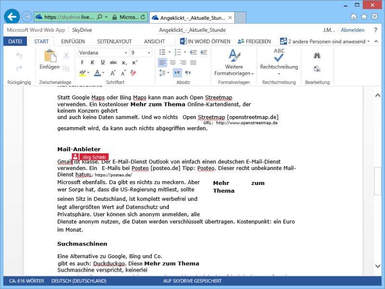Click the binoculars find icon
This screenshot has width=385, height=289.
tap(317, 55)
